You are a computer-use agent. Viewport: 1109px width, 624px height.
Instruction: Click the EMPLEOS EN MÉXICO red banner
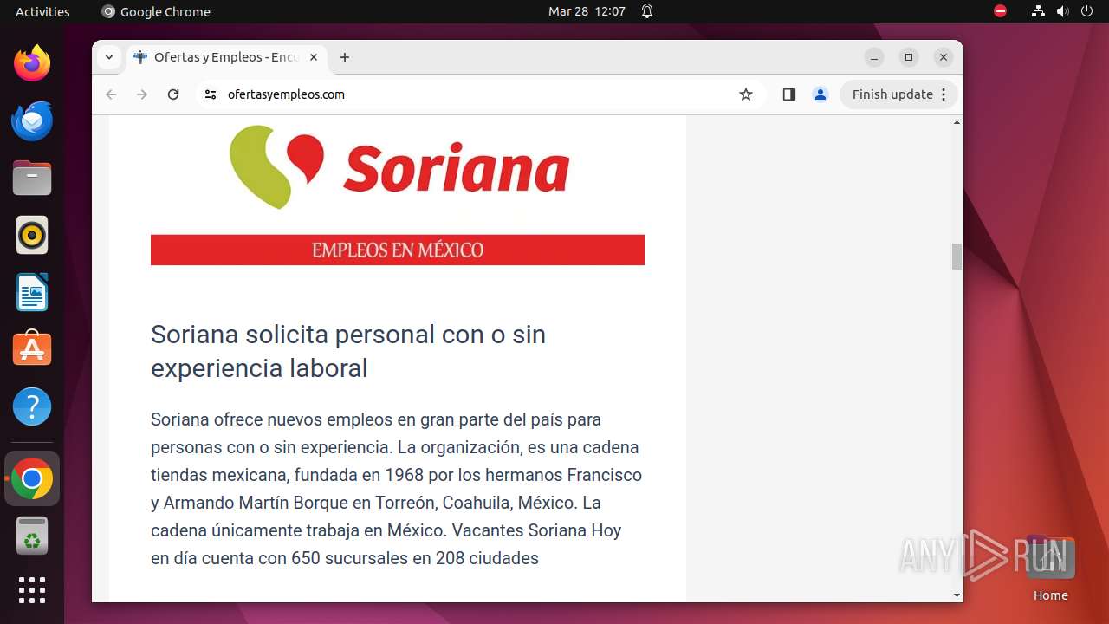pyautogui.click(x=398, y=250)
